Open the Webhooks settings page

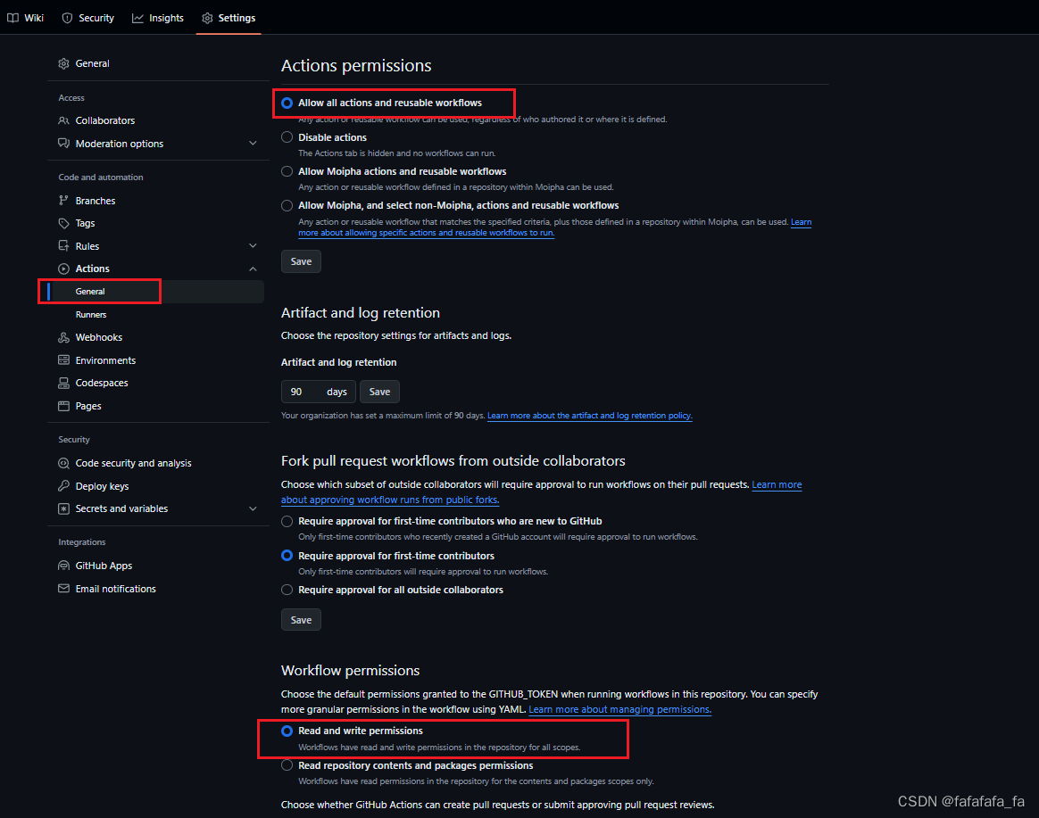click(x=99, y=336)
